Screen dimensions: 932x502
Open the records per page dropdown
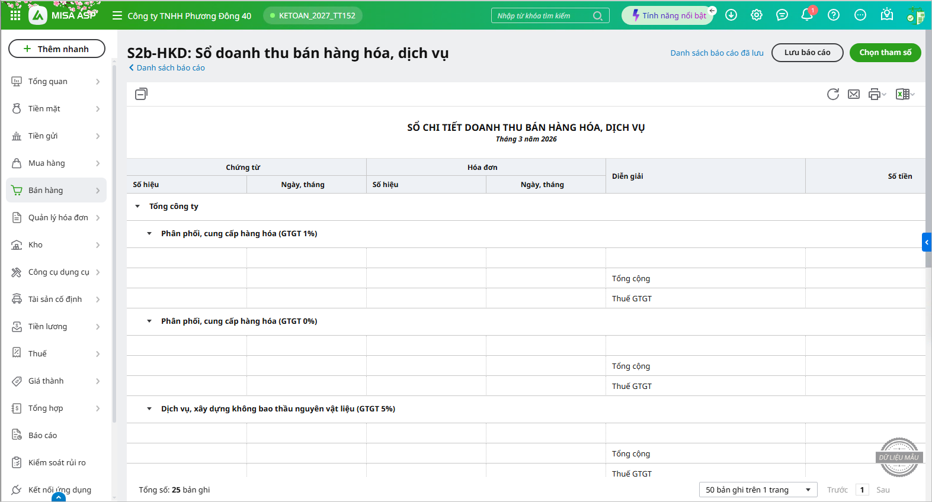click(x=758, y=490)
